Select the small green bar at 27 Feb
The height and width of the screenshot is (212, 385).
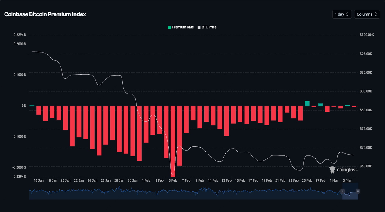pos(321,105)
